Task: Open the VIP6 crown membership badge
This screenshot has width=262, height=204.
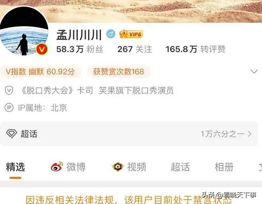Action: (x=131, y=34)
